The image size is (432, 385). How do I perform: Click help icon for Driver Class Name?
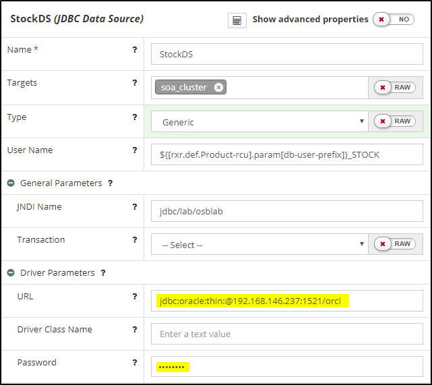point(135,330)
